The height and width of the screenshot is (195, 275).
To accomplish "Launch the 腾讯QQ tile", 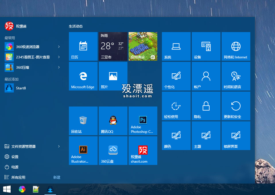I will click(x=113, y=121).
